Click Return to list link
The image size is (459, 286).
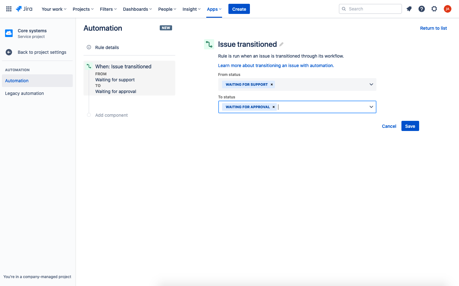click(x=433, y=28)
